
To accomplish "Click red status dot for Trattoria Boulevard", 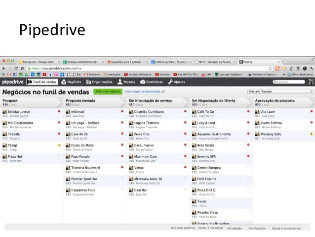I will tap(122, 167).
